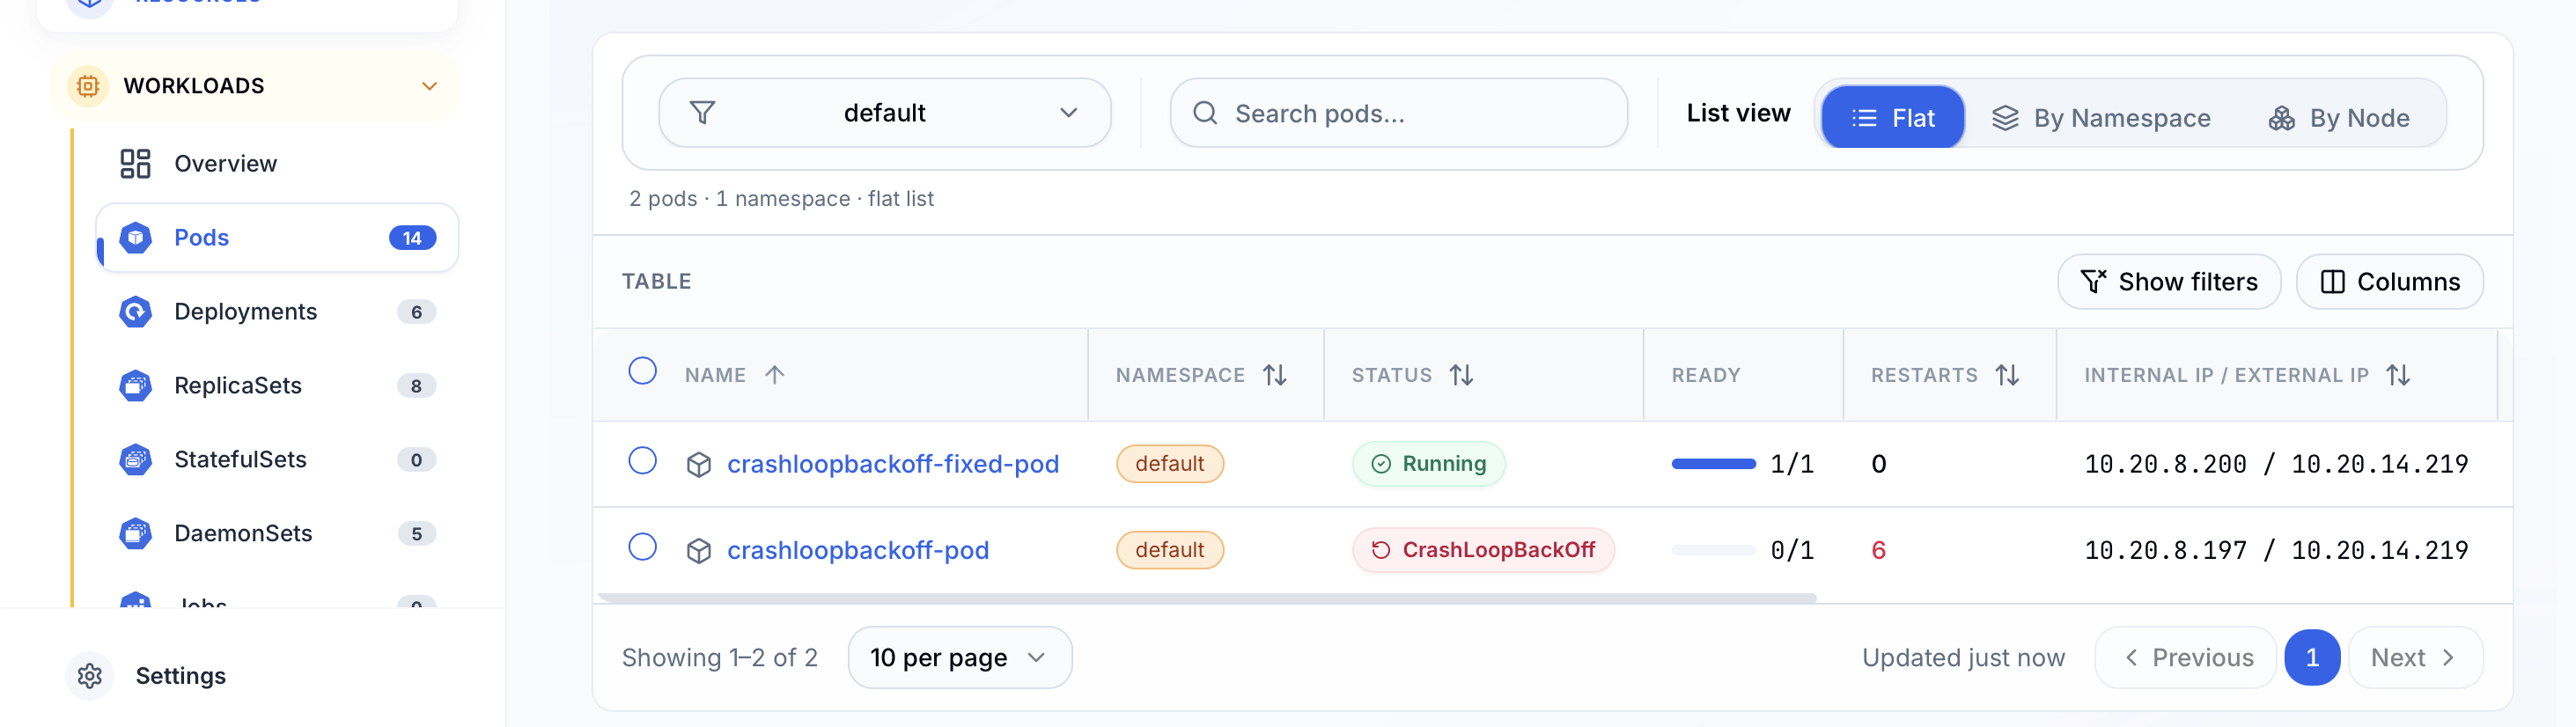Viewport: 2576px width, 727px height.
Task: Open Overview in the sidebar
Action: click(276, 164)
